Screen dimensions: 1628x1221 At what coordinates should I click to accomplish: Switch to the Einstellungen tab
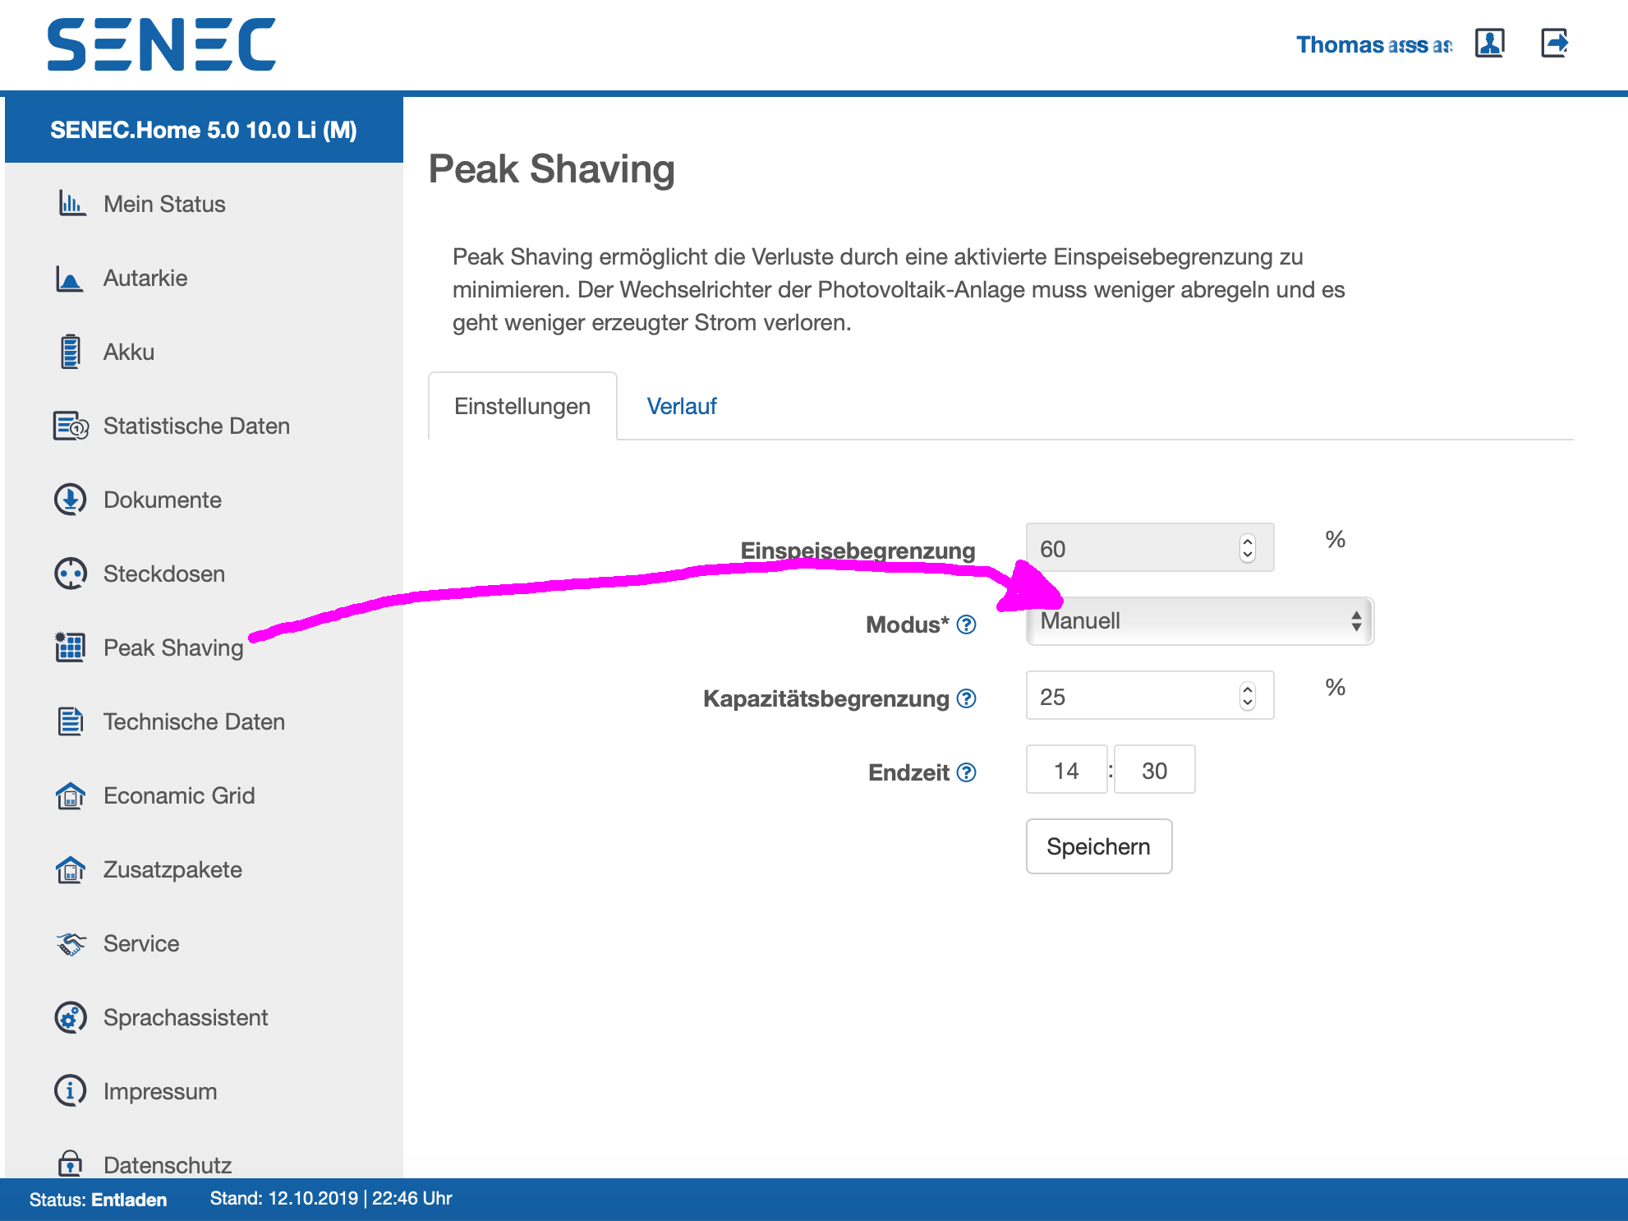[522, 406]
